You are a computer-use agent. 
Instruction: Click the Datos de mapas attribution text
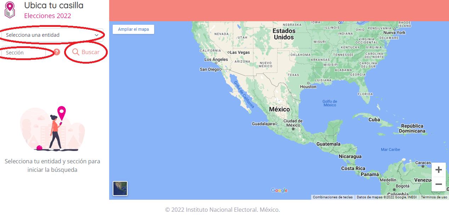[387, 197]
